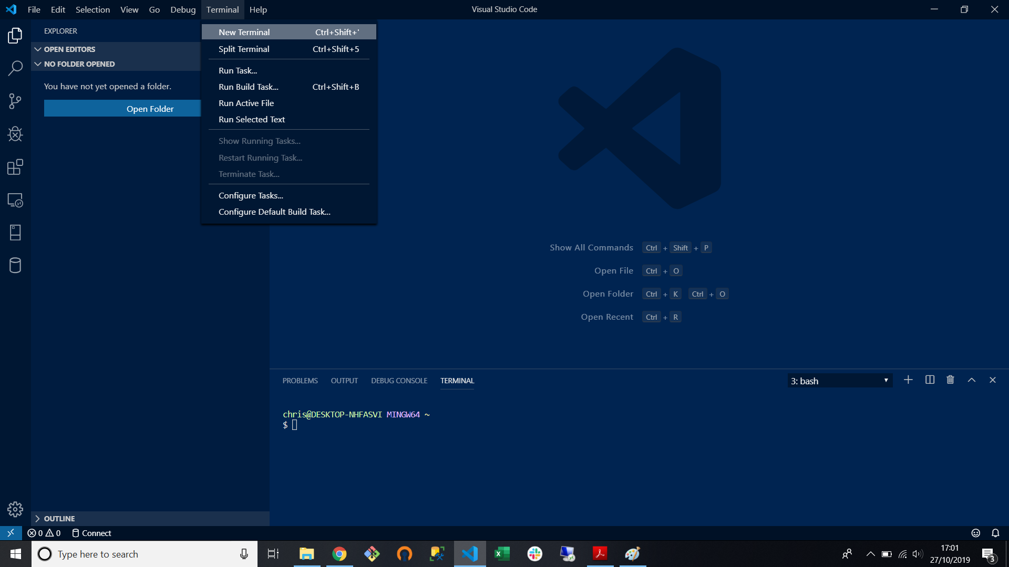Show hidden system tray icons

[x=870, y=554]
